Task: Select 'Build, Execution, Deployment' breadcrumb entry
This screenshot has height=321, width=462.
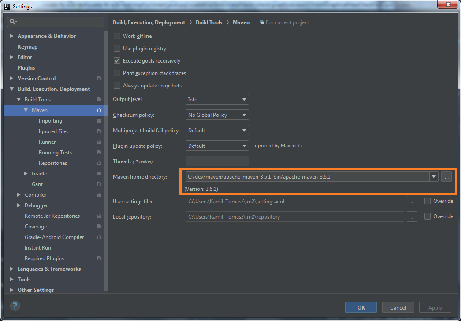Action: click(149, 22)
